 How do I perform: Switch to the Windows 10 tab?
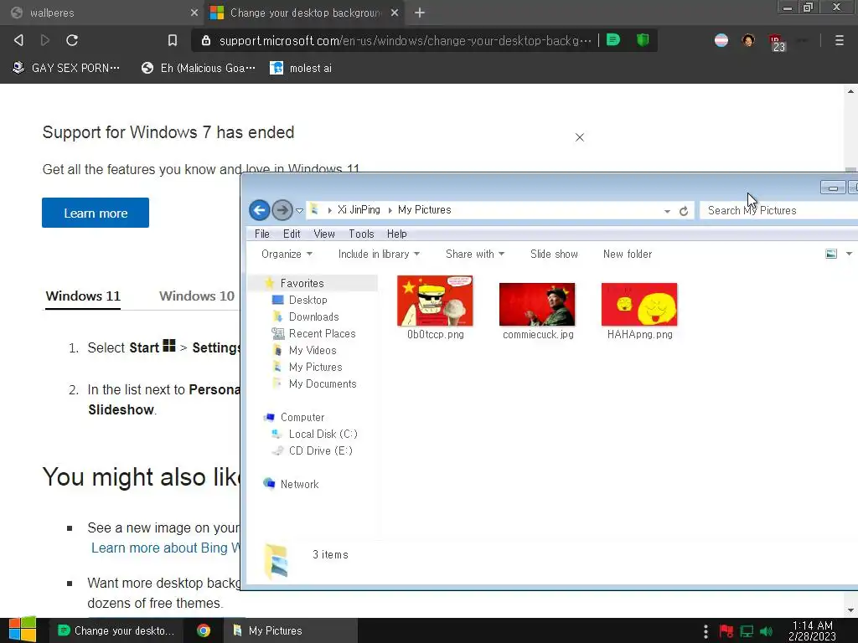tap(196, 296)
